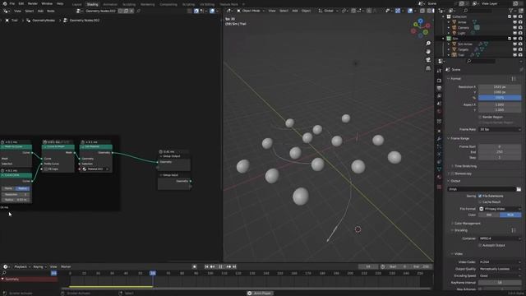The height and width of the screenshot is (296, 526).
Task: Open node editor Add menu
Action: [x=40, y=11]
